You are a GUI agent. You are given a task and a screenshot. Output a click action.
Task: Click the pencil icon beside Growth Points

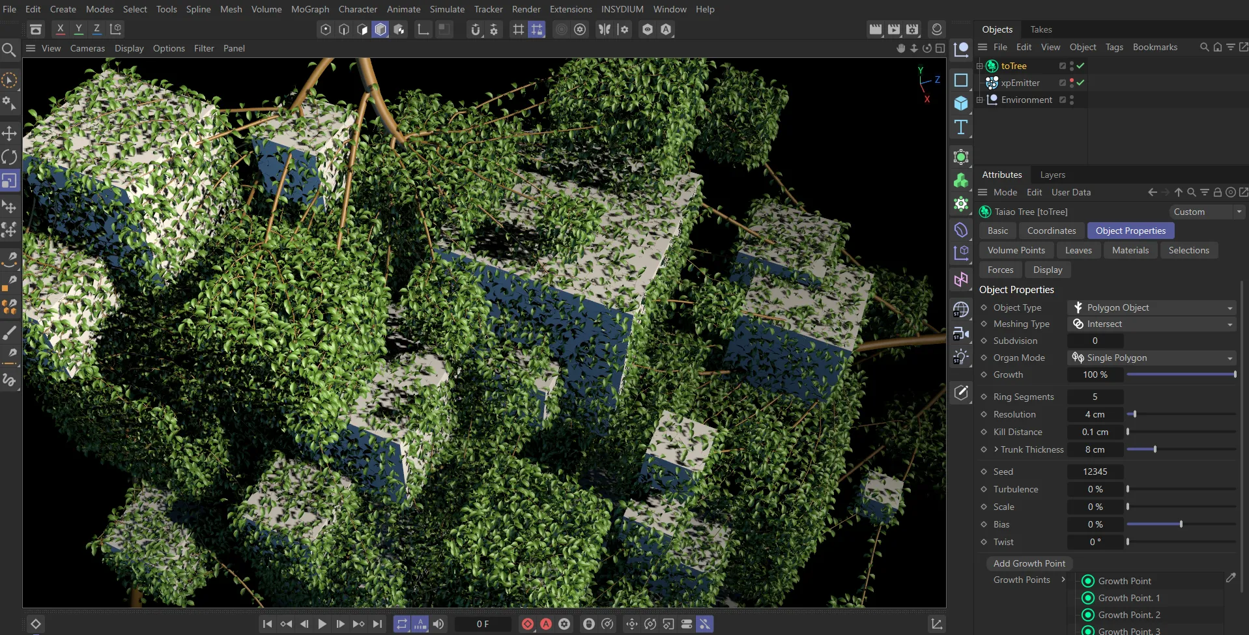point(1230,578)
